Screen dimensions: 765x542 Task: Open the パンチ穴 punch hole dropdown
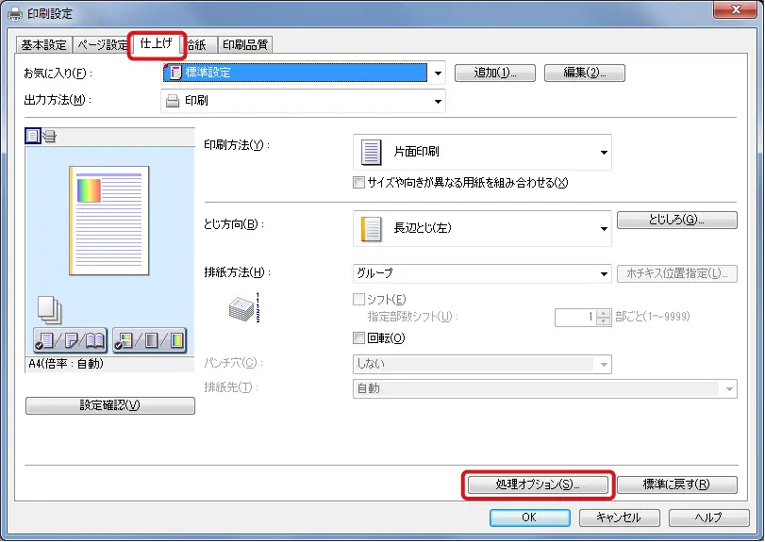pyautogui.click(x=604, y=365)
